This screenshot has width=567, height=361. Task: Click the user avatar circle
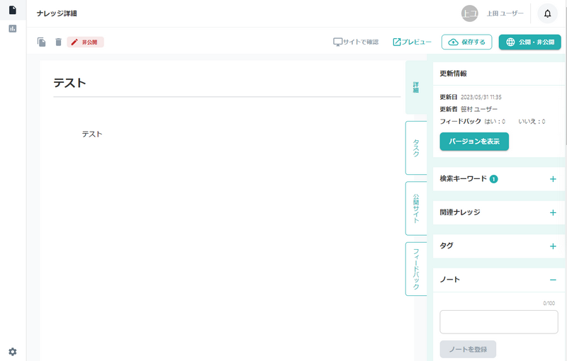(x=469, y=13)
